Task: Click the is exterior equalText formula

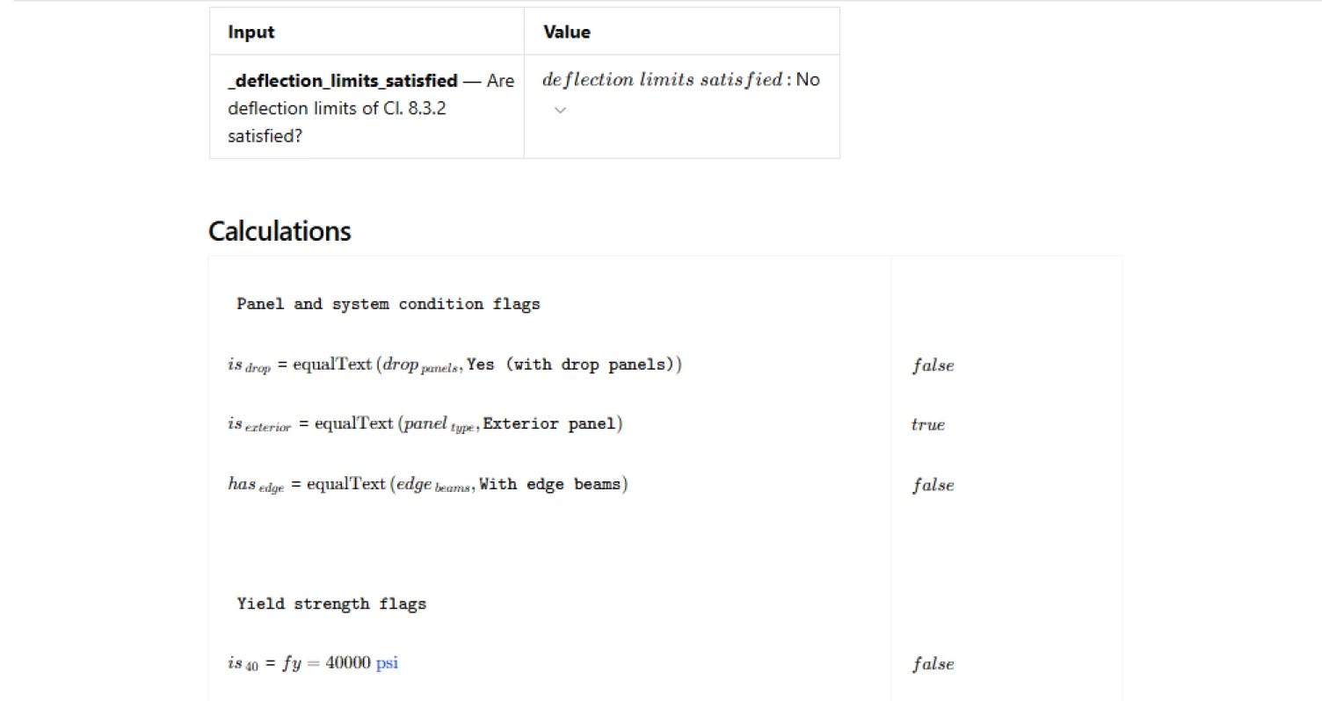Action: [425, 424]
